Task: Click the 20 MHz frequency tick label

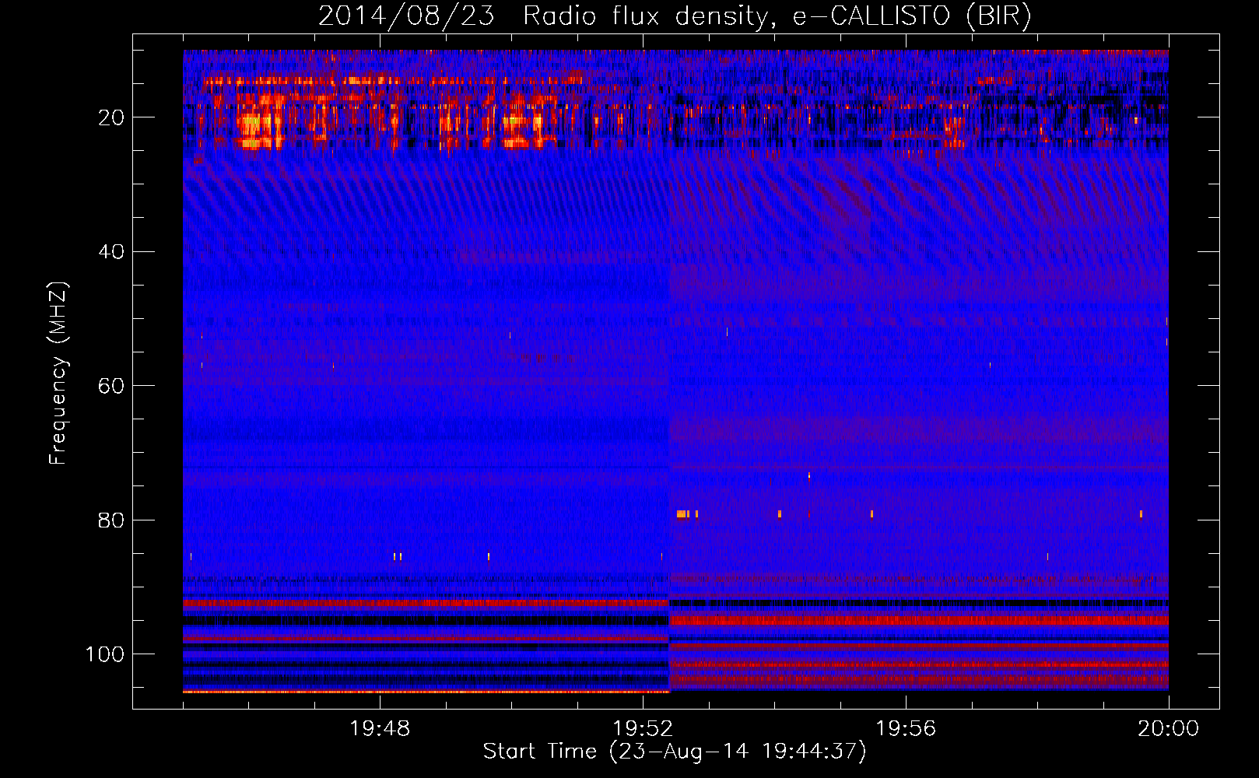Action: [x=111, y=117]
